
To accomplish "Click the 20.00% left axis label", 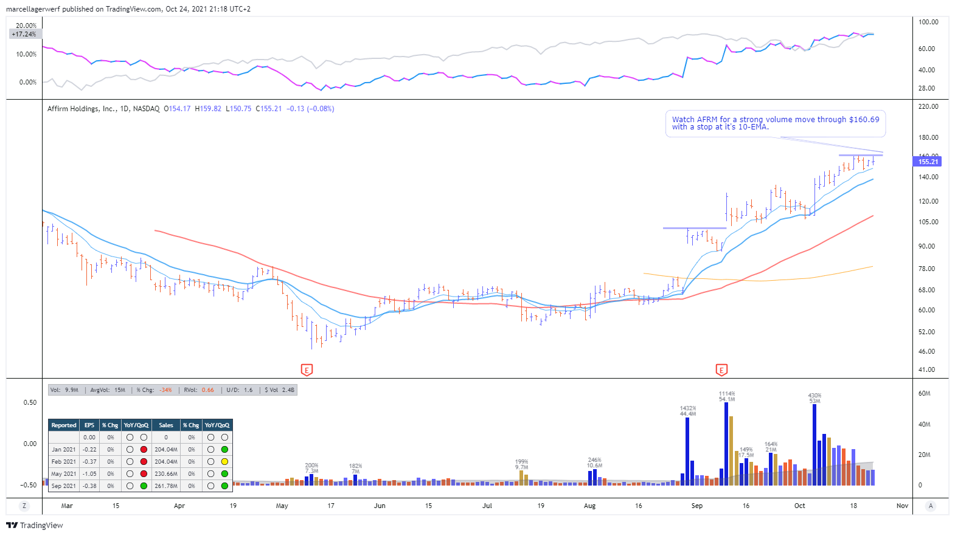I will [26, 26].
